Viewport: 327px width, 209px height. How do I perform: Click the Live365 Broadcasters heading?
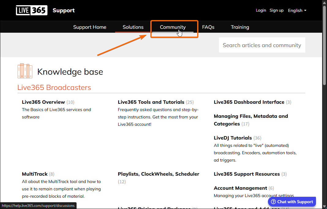(x=54, y=88)
